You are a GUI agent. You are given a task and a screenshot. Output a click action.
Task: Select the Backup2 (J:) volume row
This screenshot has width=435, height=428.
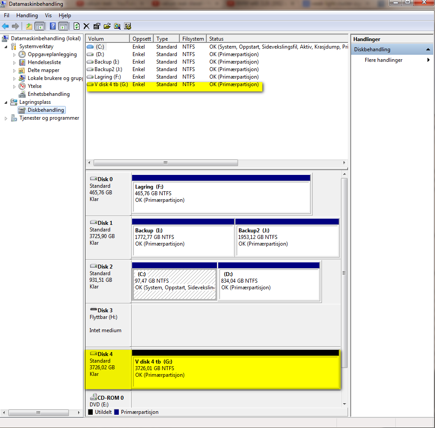[217, 69]
